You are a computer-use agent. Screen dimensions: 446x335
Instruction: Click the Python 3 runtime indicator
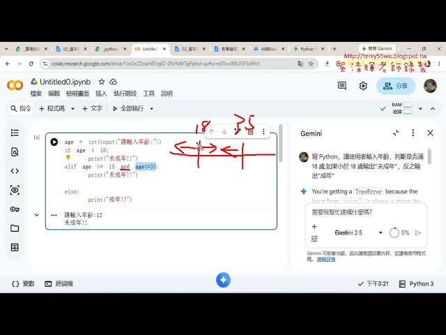(x=416, y=284)
